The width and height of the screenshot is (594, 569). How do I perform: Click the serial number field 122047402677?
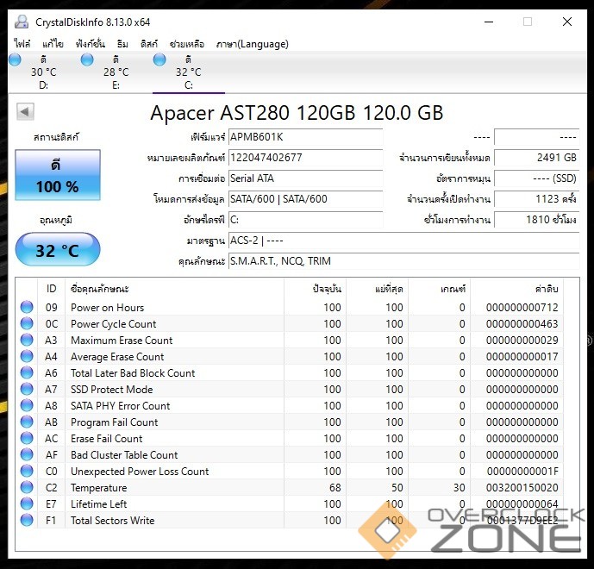[x=305, y=158]
